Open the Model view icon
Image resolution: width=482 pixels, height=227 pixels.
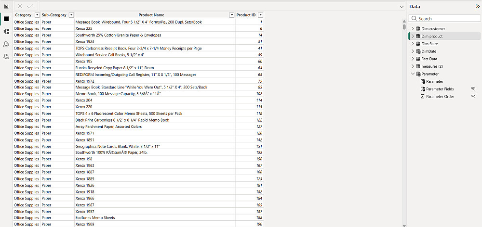pos(6,32)
